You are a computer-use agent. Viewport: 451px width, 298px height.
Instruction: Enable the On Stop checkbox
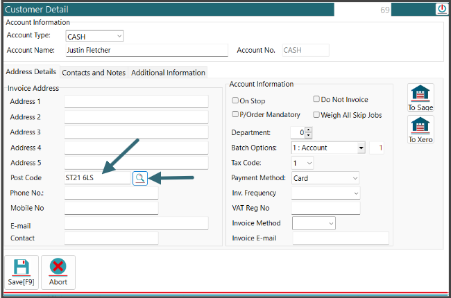point(235,100)
